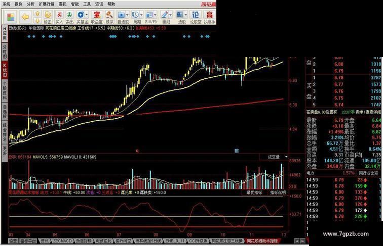Open the 买基金 fund icon
Viewport: 383px width, 246px height.
click(x=81, y=15)
